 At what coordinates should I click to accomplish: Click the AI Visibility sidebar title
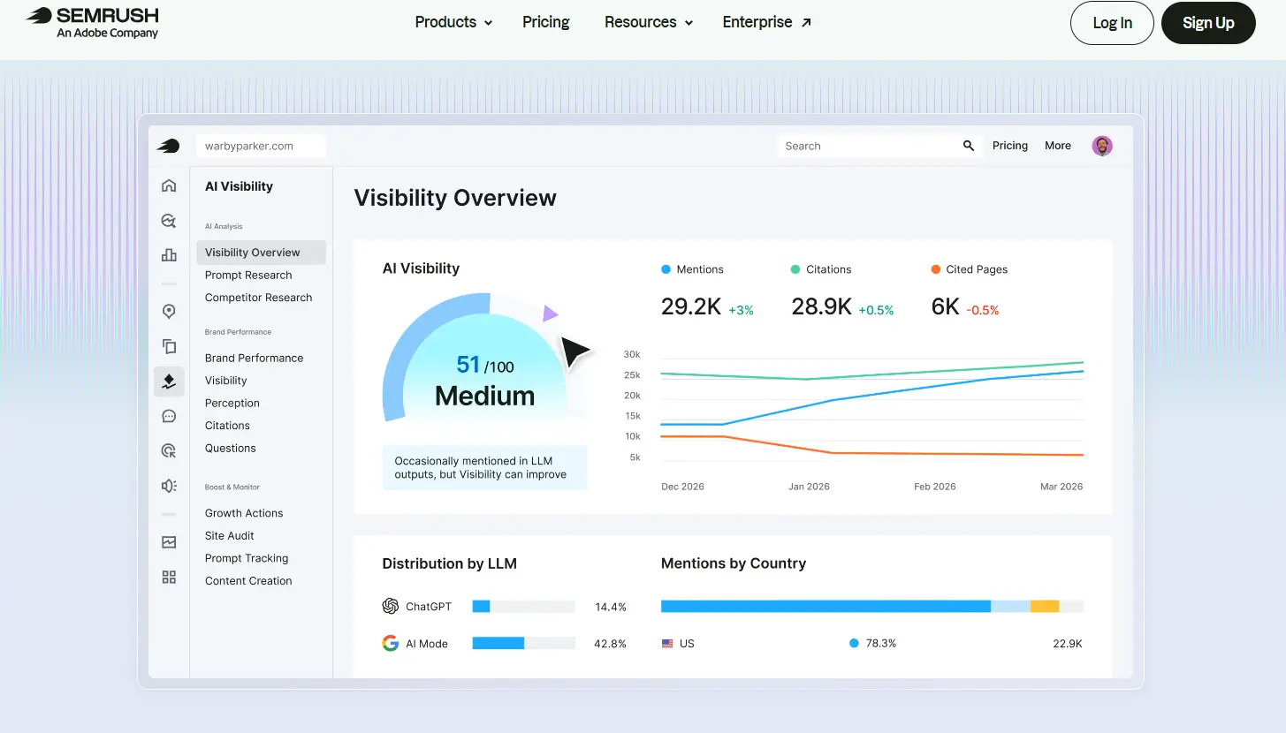pos(239,186)
